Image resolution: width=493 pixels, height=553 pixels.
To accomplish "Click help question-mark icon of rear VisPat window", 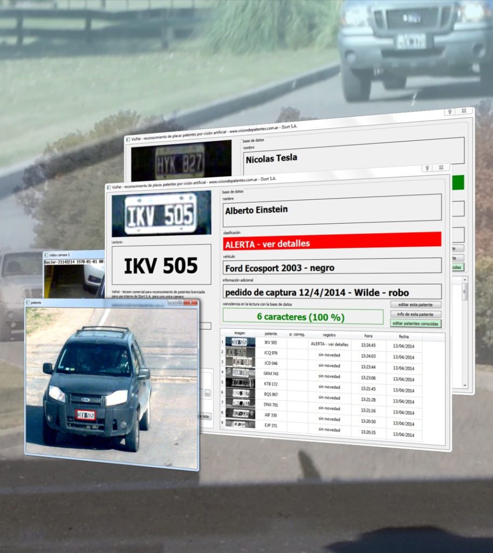I will 450,112.
